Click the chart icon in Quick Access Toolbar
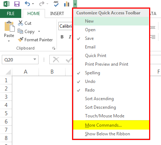 pos(67,4)
